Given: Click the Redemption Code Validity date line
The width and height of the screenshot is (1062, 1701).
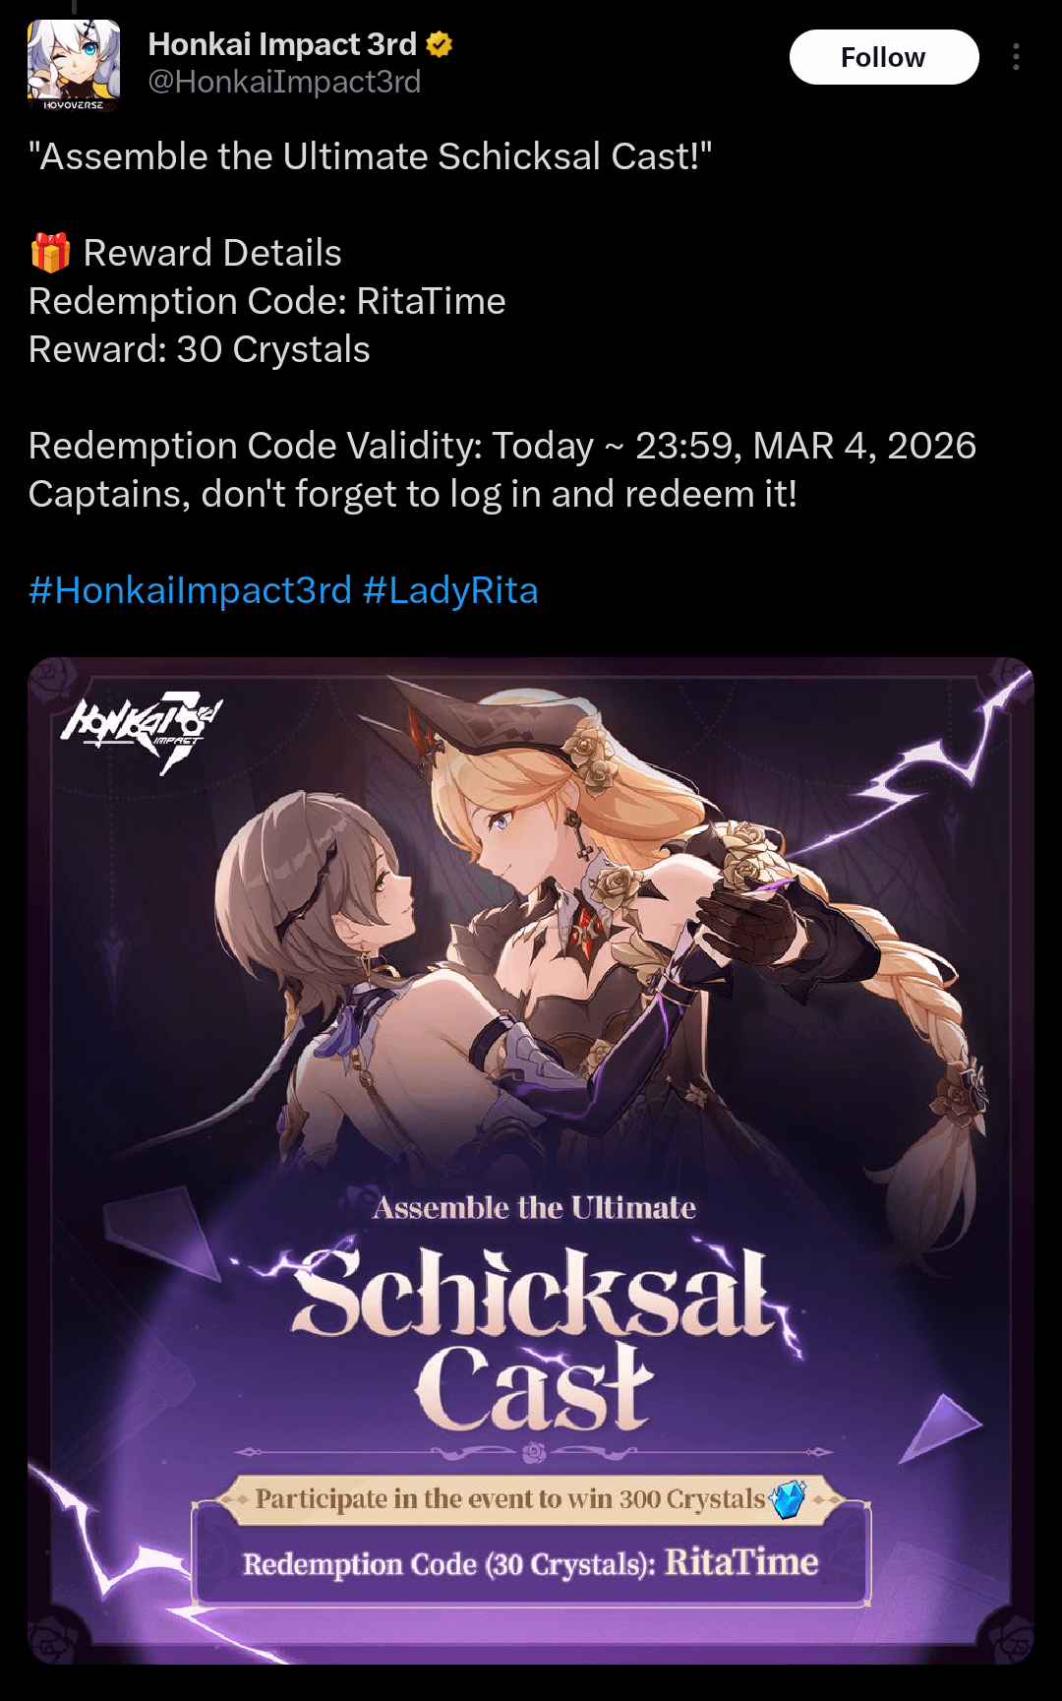Looking at the screenshot, I should [502, 446].
